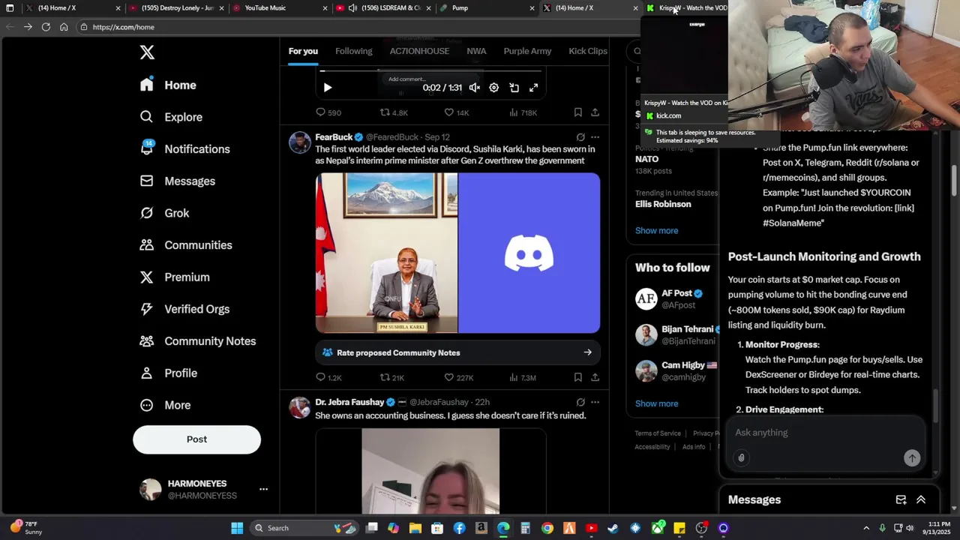View analytics for 718K views post

[x=523, y=112]
